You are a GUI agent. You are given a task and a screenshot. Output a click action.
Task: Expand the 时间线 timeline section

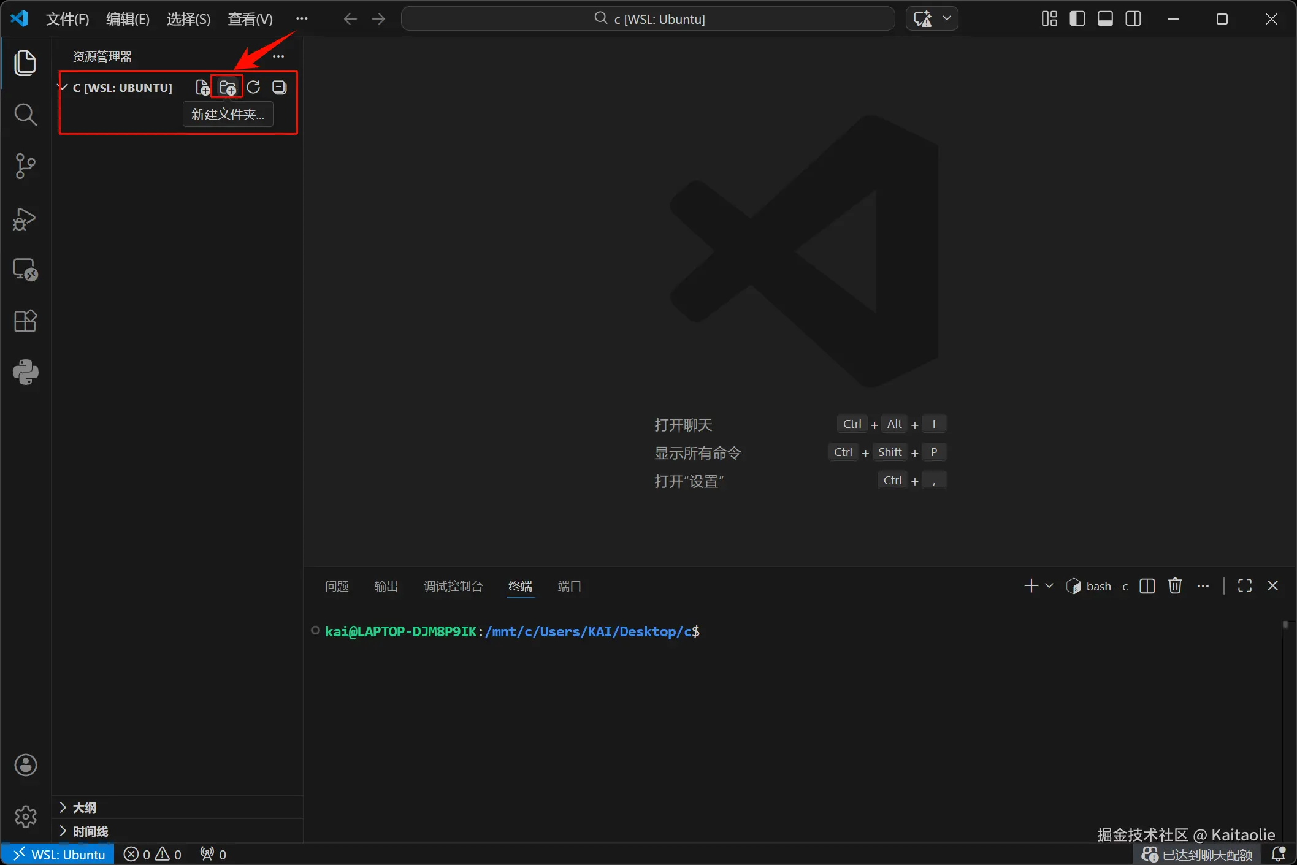pyautogui.click(x=90, y=831)
